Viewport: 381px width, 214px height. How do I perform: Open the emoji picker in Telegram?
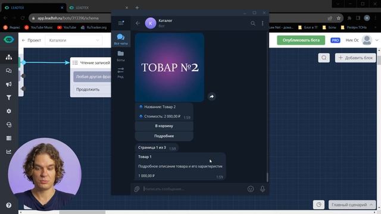coord(251,189)
